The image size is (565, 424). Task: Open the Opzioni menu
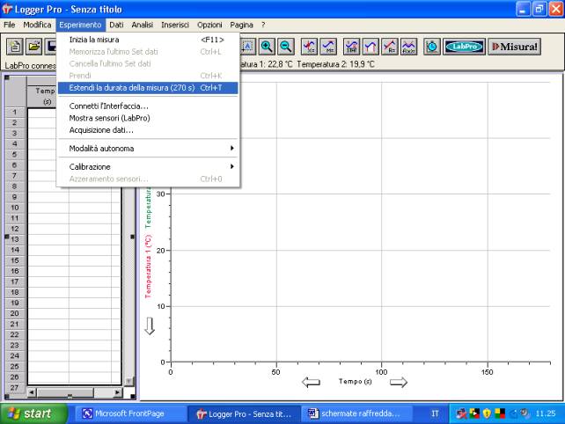(x=209, y=25)
